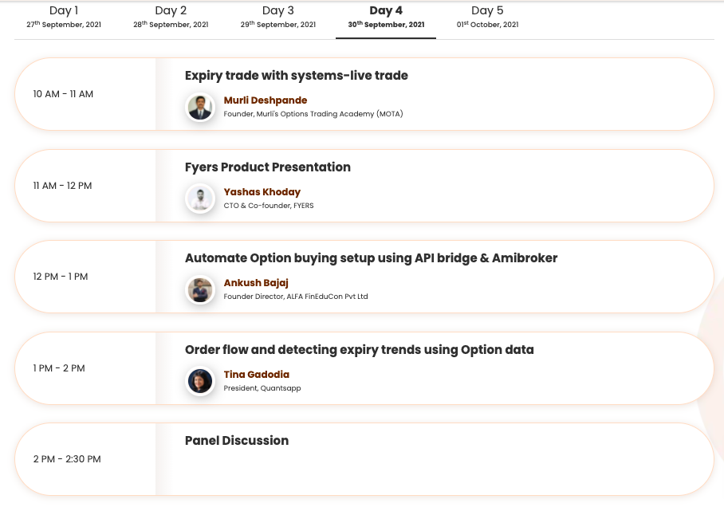Show the Day 5 agenda tab
This screenshot has width=724, height=511.
(487, 17)
